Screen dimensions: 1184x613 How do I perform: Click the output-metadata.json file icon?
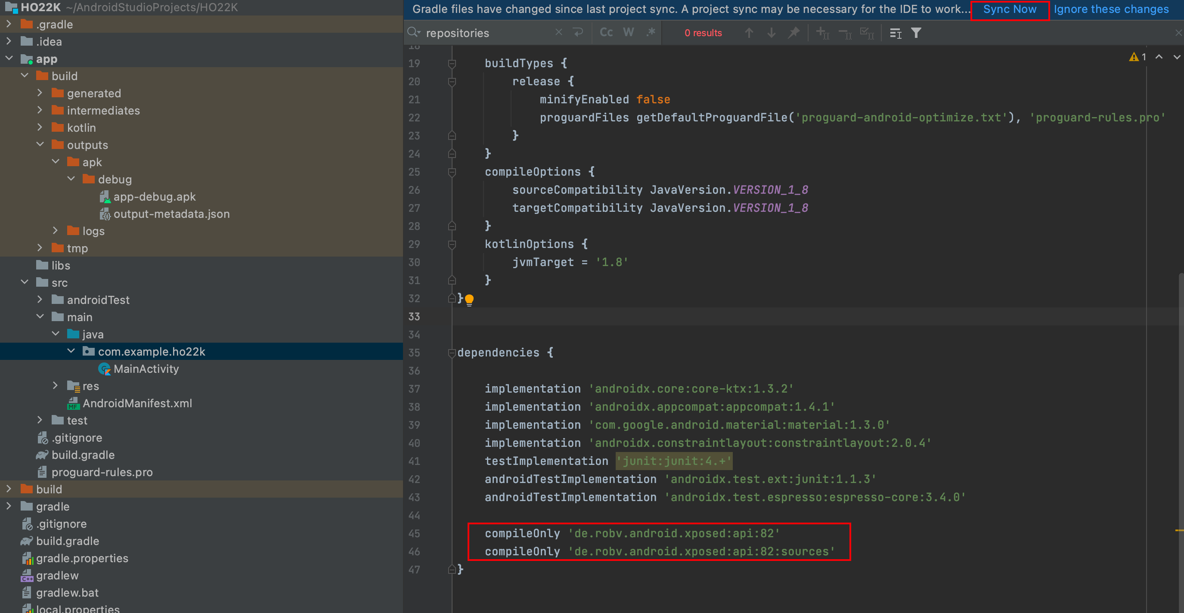click(x=105, y=214)
